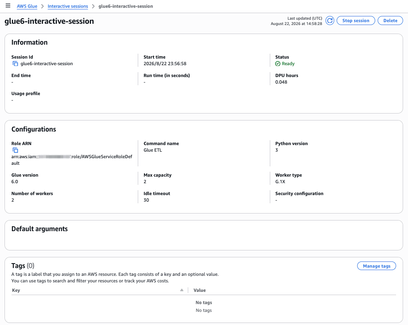Screen dimensions: 408x325
Task: Select Worker type value G.1X
Action: tap(280, 182)
